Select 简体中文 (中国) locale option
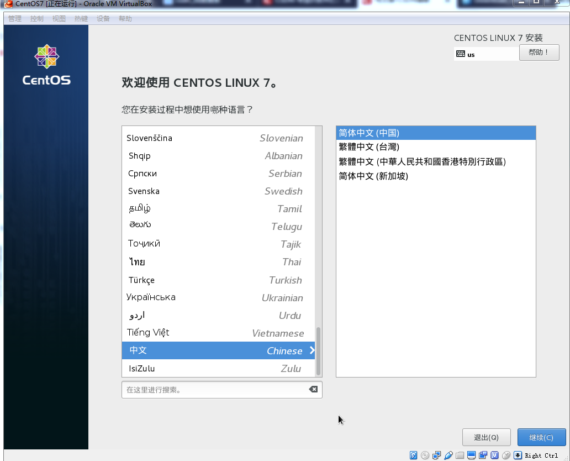 point(369,133)
